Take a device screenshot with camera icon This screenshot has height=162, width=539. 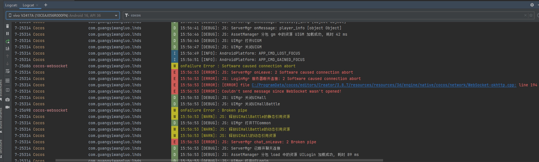pos(7,100)
